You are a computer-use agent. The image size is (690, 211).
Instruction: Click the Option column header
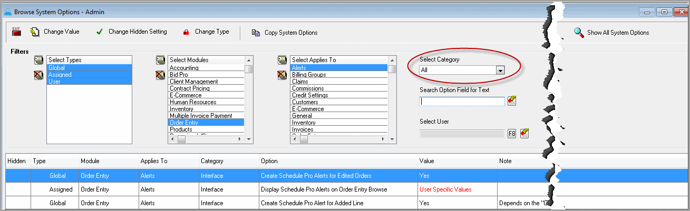pyautogui.click(x=337, y=161)
